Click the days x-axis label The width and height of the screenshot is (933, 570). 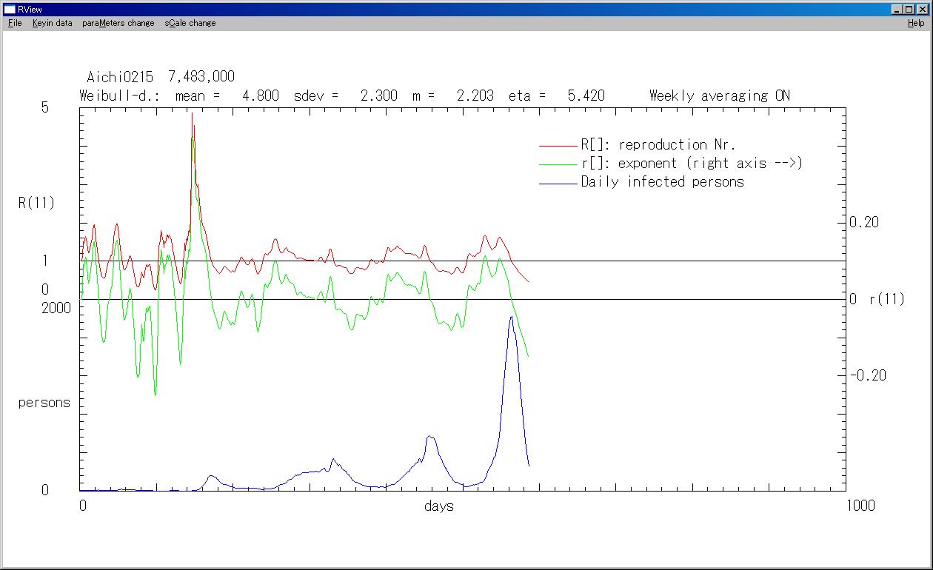pos(439,506)
